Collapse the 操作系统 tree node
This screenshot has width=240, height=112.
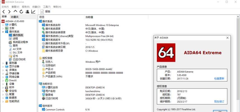[x=3, y=32]
